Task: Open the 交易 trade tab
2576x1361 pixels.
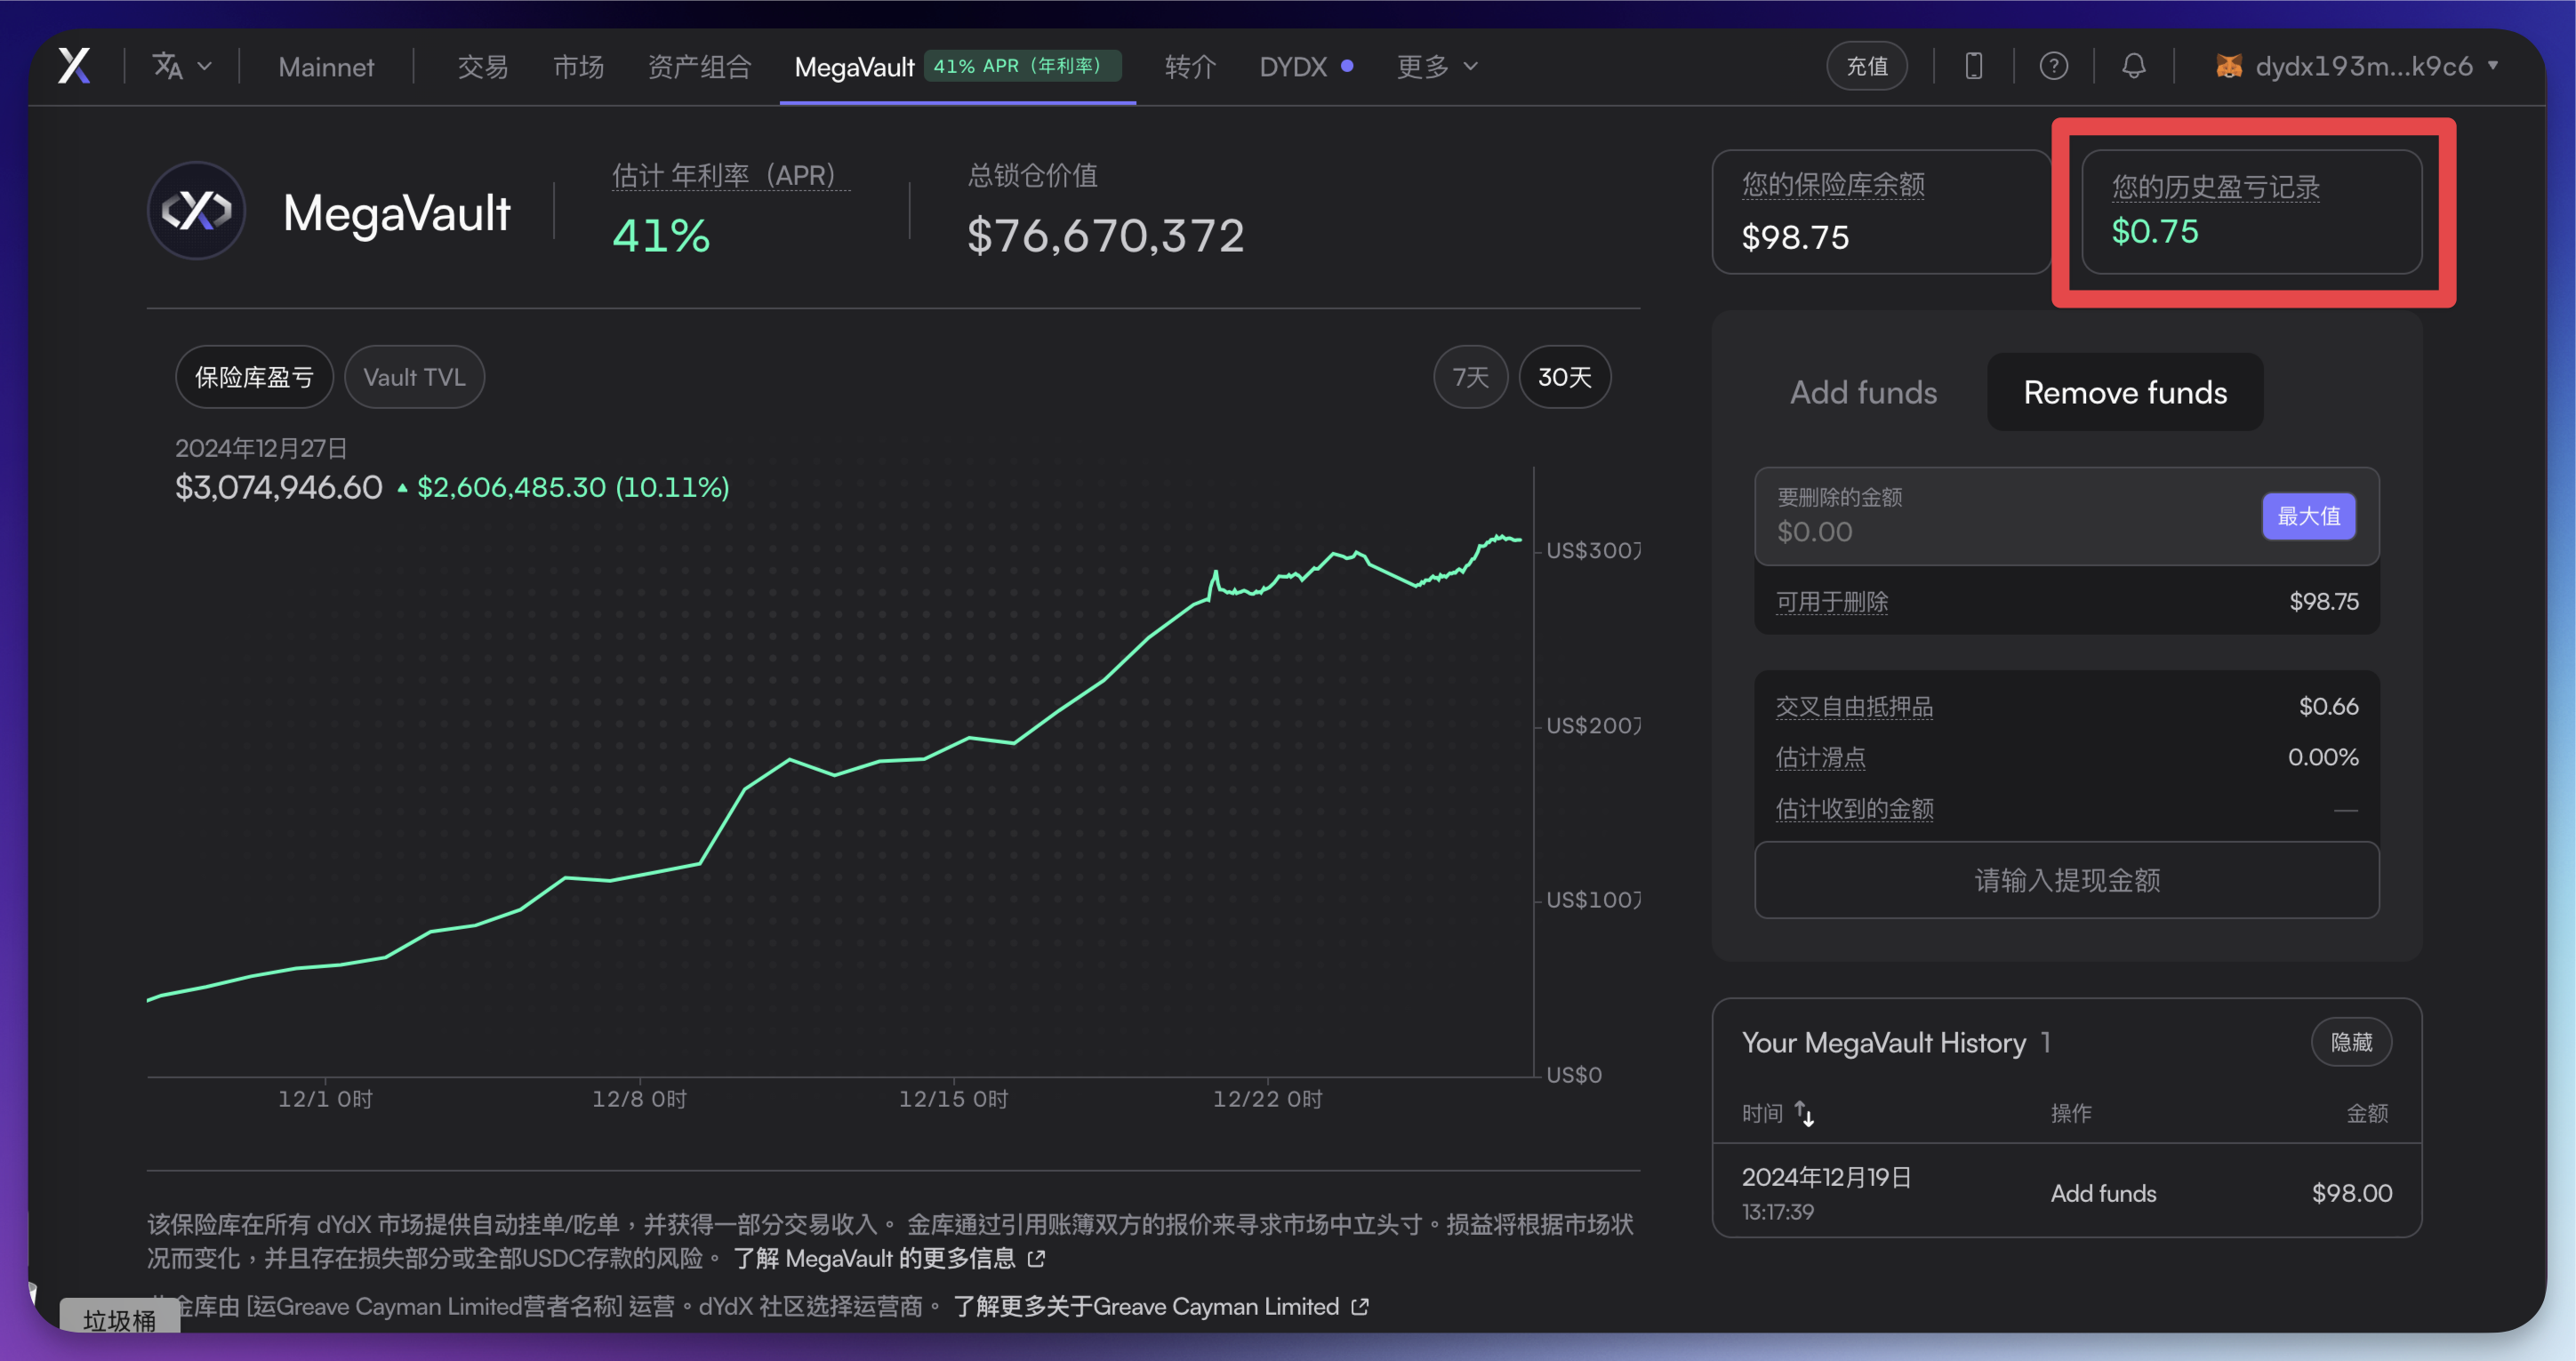Action: 483,67
